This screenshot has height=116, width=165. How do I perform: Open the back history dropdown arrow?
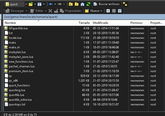pos(55,4)
